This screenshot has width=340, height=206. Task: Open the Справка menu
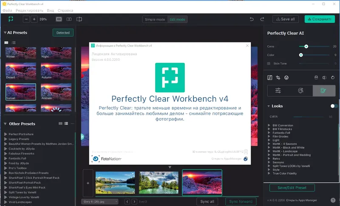click(65, 10)
